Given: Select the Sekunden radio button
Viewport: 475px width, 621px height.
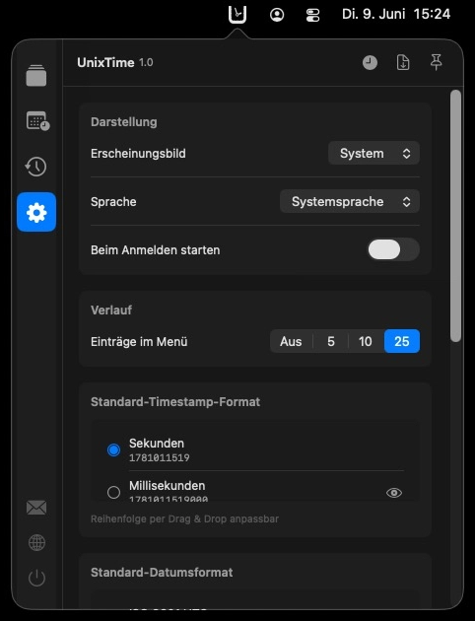Looking at the screenshot, I should coord(113,449).
